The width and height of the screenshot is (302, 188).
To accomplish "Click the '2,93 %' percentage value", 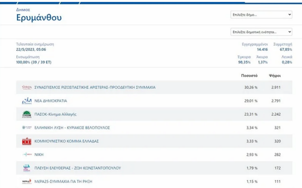I will [252, 155].
